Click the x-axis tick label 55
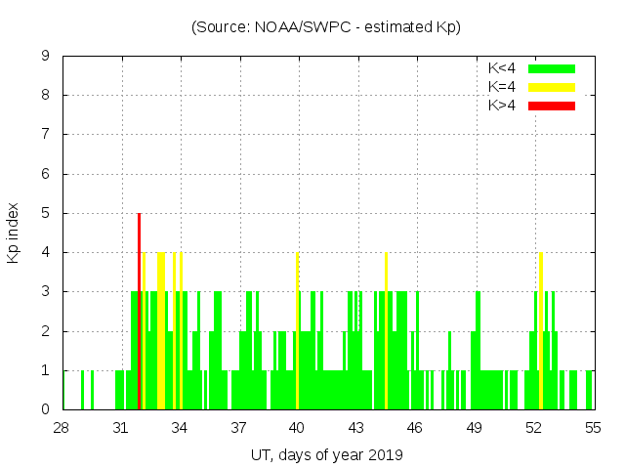The height and width of the screenshot is (469, 625). pyautogui.click(x=593, y=428)
